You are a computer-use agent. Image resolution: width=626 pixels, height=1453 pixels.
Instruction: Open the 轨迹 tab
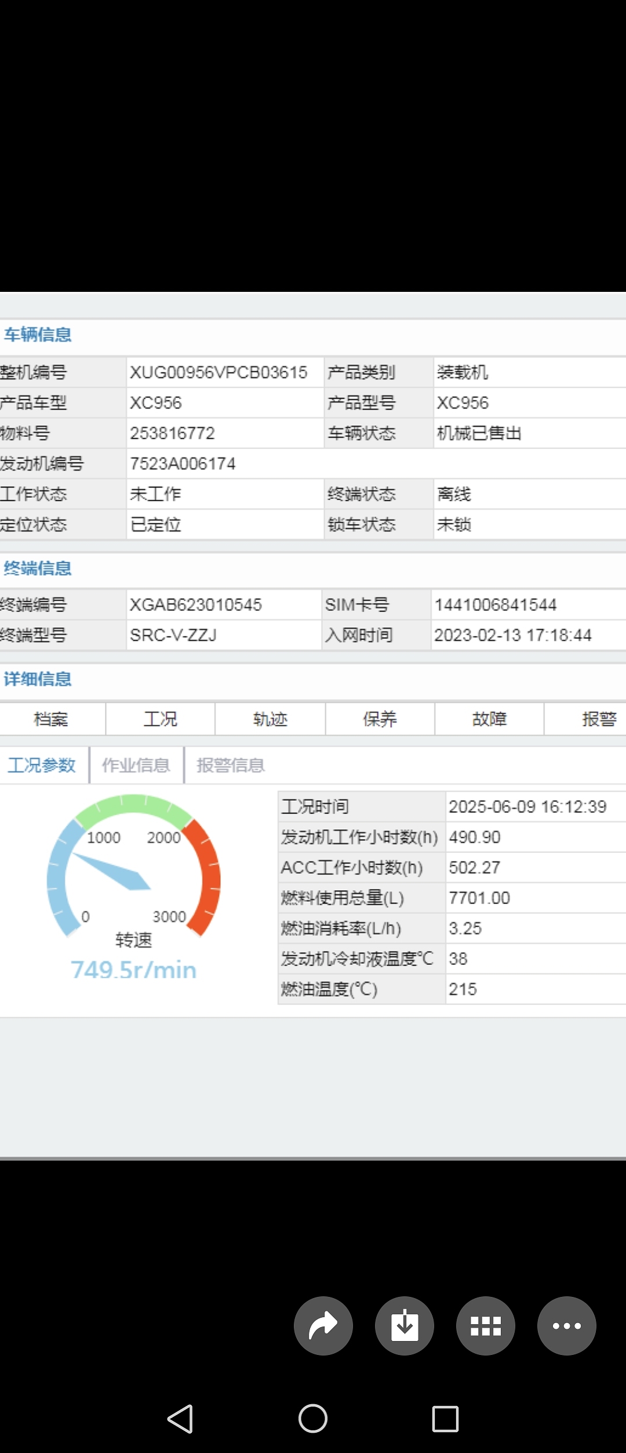[x=270, y=719]
